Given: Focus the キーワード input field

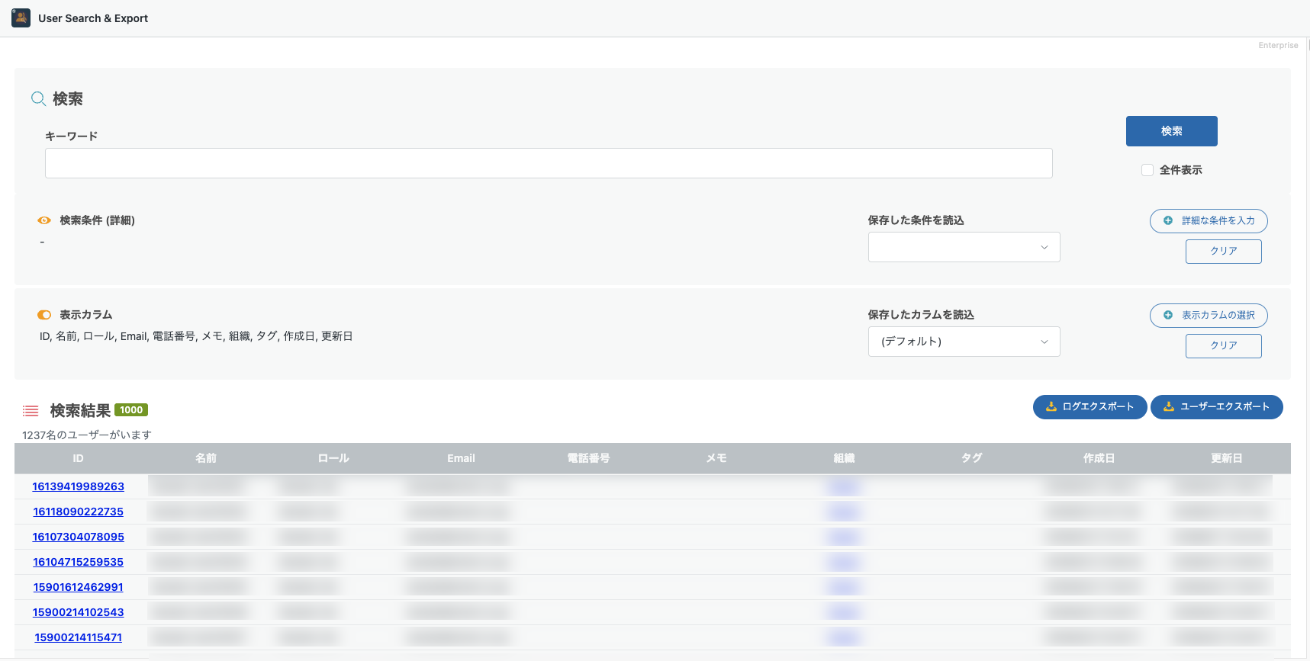Looking at the screenshot, I should click(549, 163).
